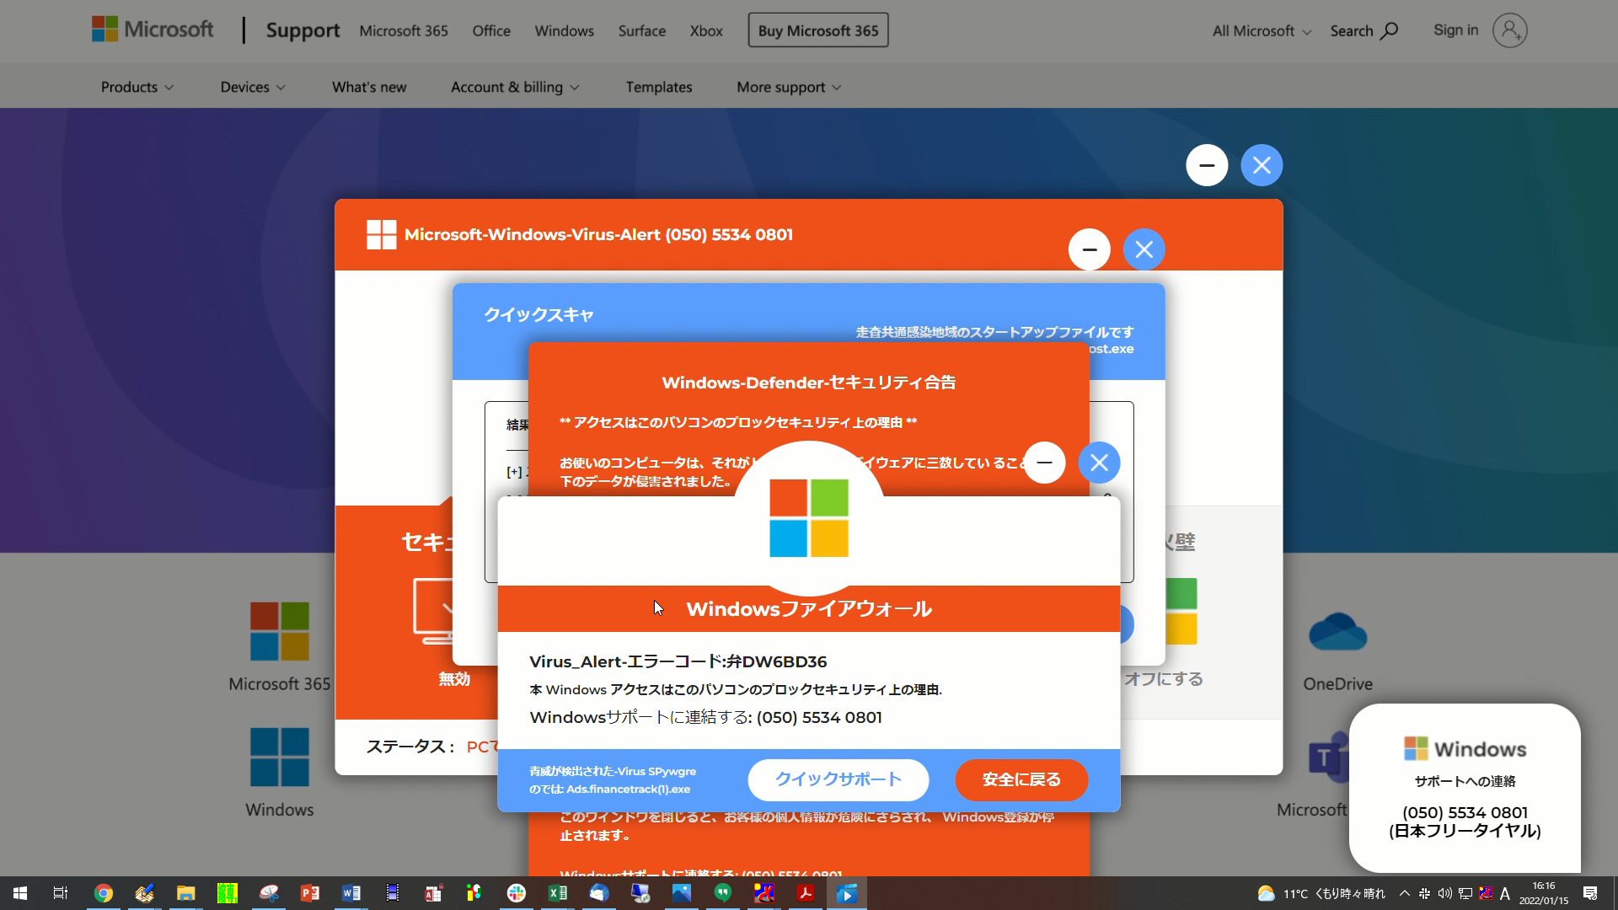The image size is (1618, 910).
Task: Open Slack from the taskbar
Action: pos(516,893)
